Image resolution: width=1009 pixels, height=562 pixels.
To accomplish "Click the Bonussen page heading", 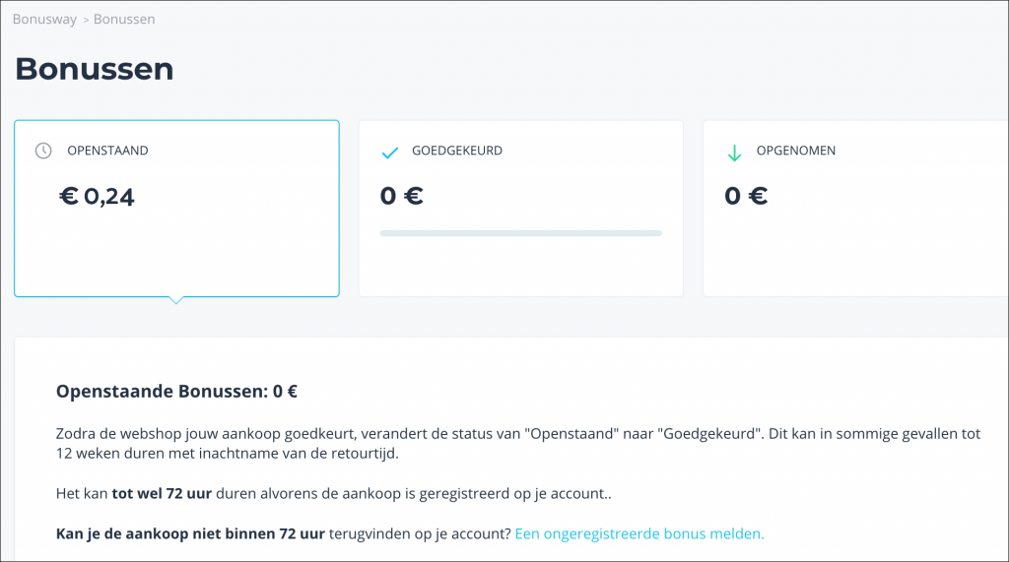I will click(95, 69).
